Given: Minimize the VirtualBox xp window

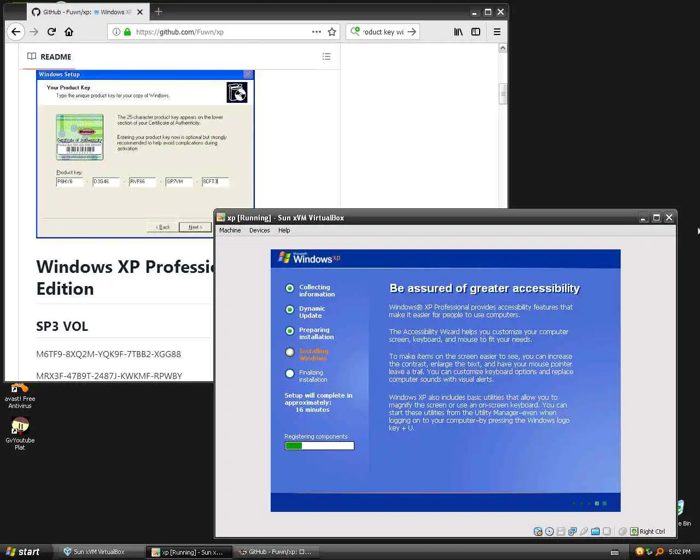Looking at the screenshot, I should click(644, 218).
